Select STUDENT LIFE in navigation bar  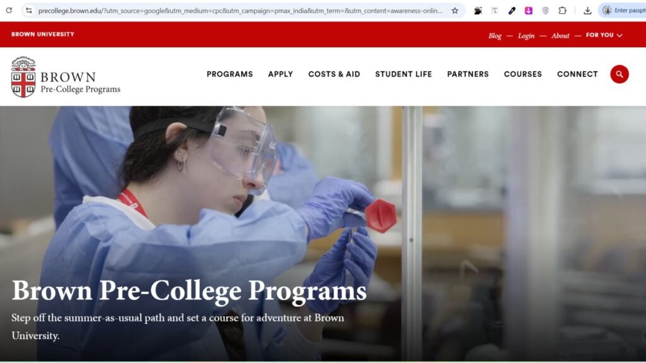(x=403, y=74)
